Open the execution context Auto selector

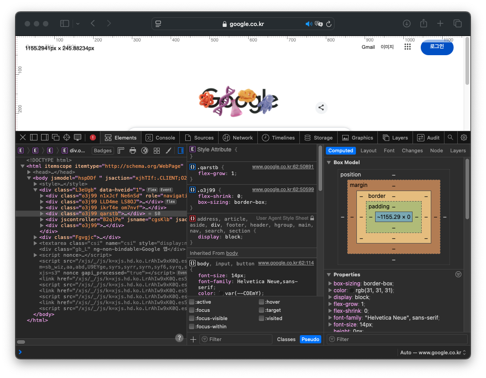[433, 352]
